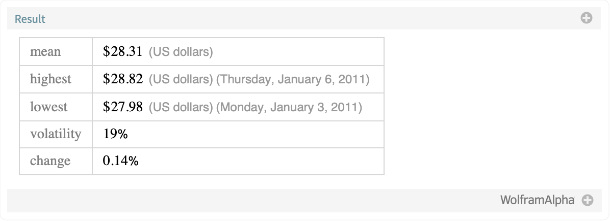Select the volatility row label
This screenshot has height=221, width=610.
56,134
